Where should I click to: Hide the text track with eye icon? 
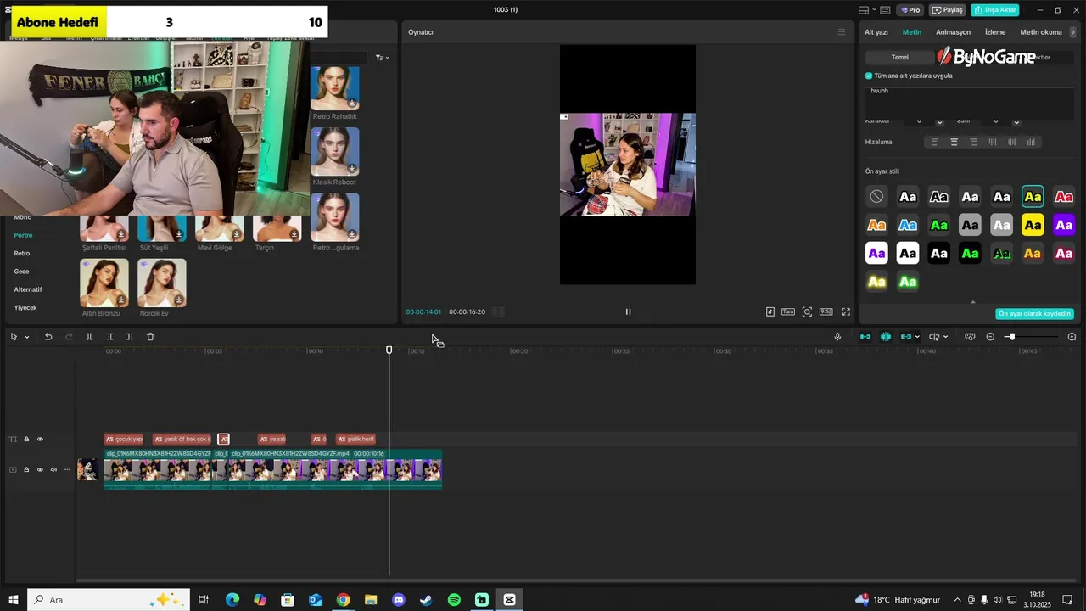coord(40,440)
